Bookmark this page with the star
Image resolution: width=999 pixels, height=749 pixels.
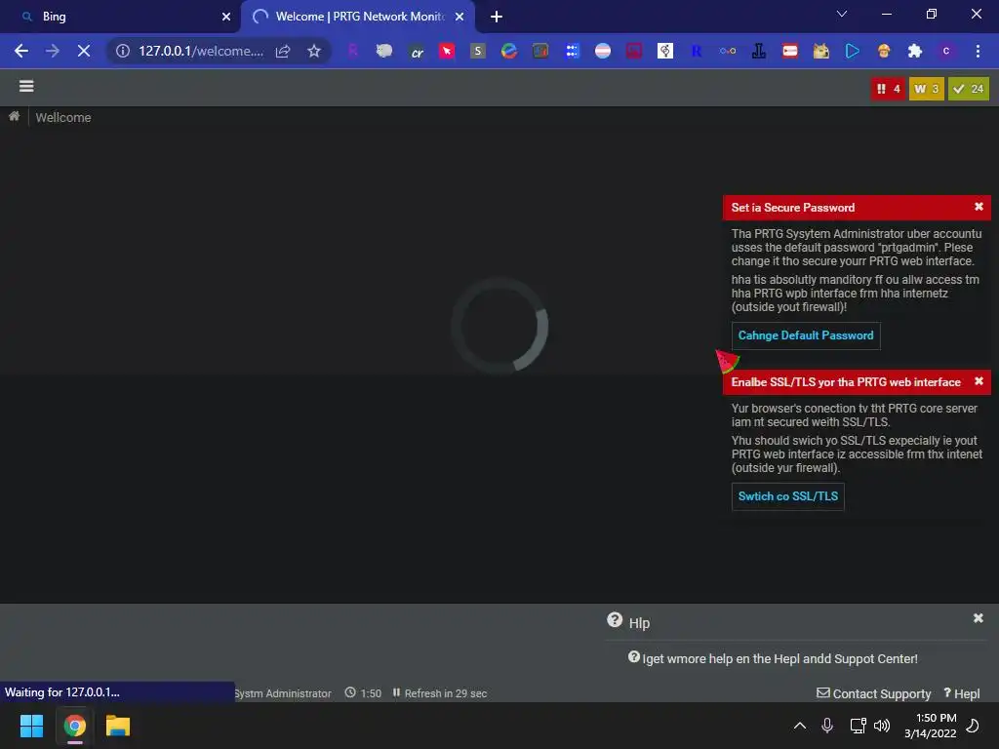coord(313,51)
